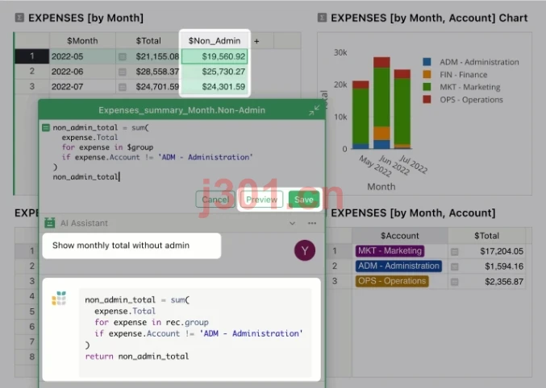Click the EXPENSES [by Month] section title
The image size is (546, 388).
[85, 18]
